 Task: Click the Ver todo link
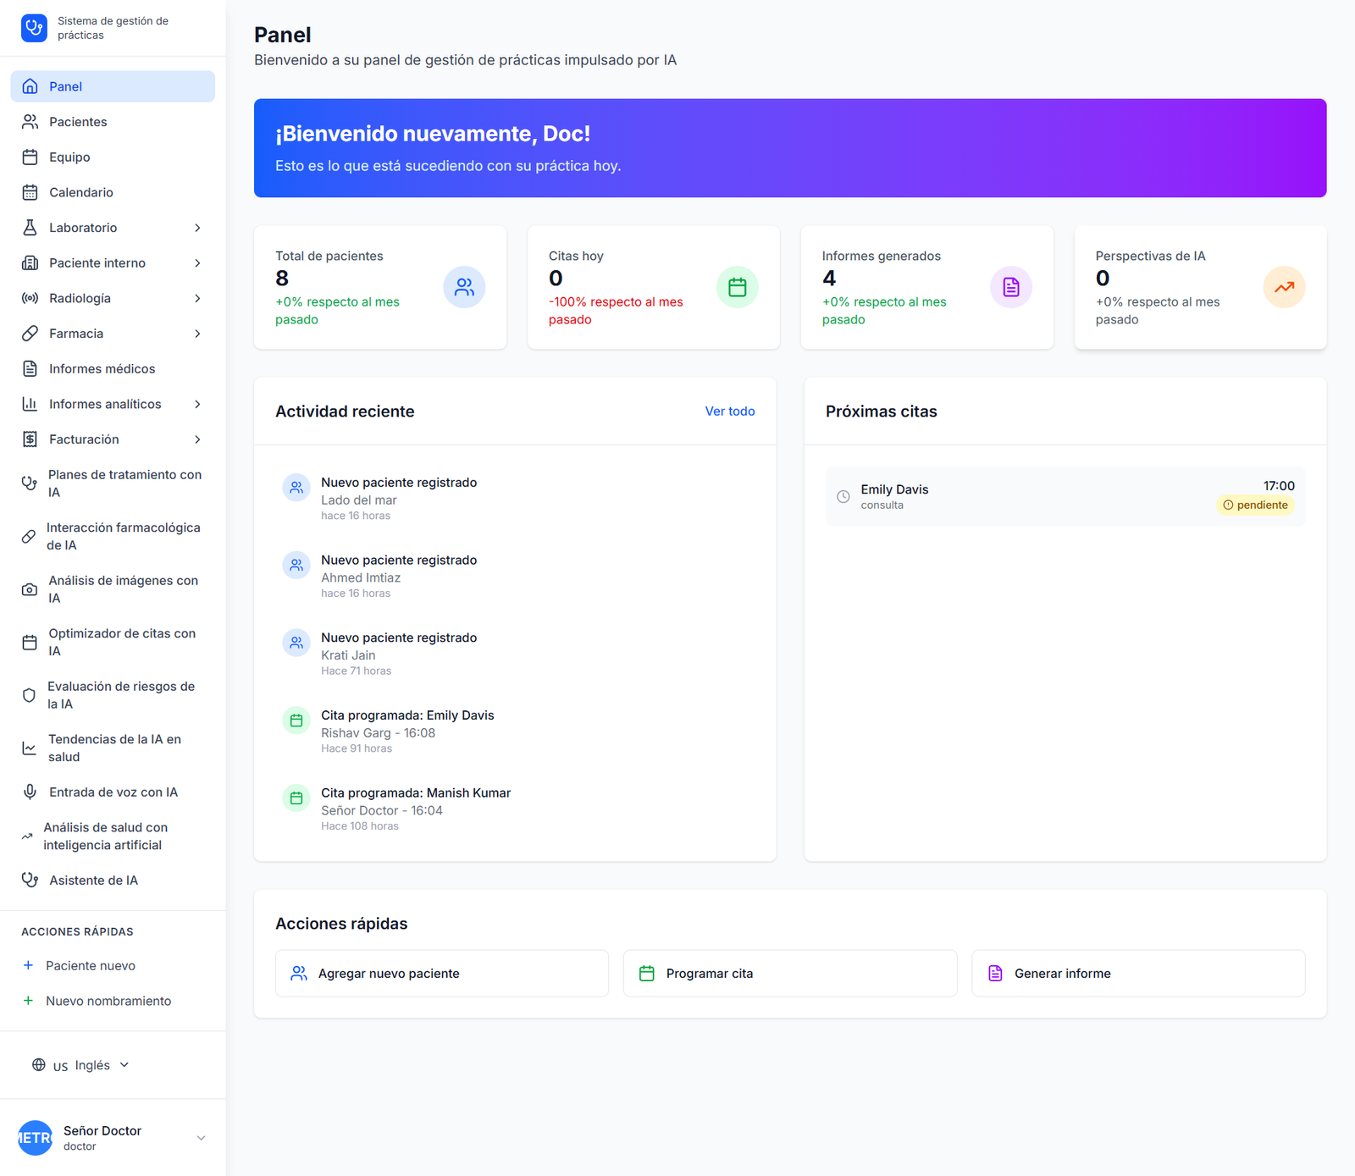729,411
